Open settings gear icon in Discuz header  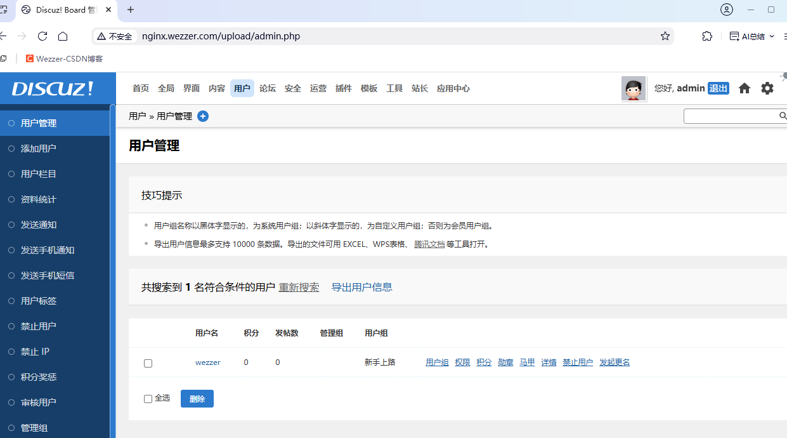(767, 88)
